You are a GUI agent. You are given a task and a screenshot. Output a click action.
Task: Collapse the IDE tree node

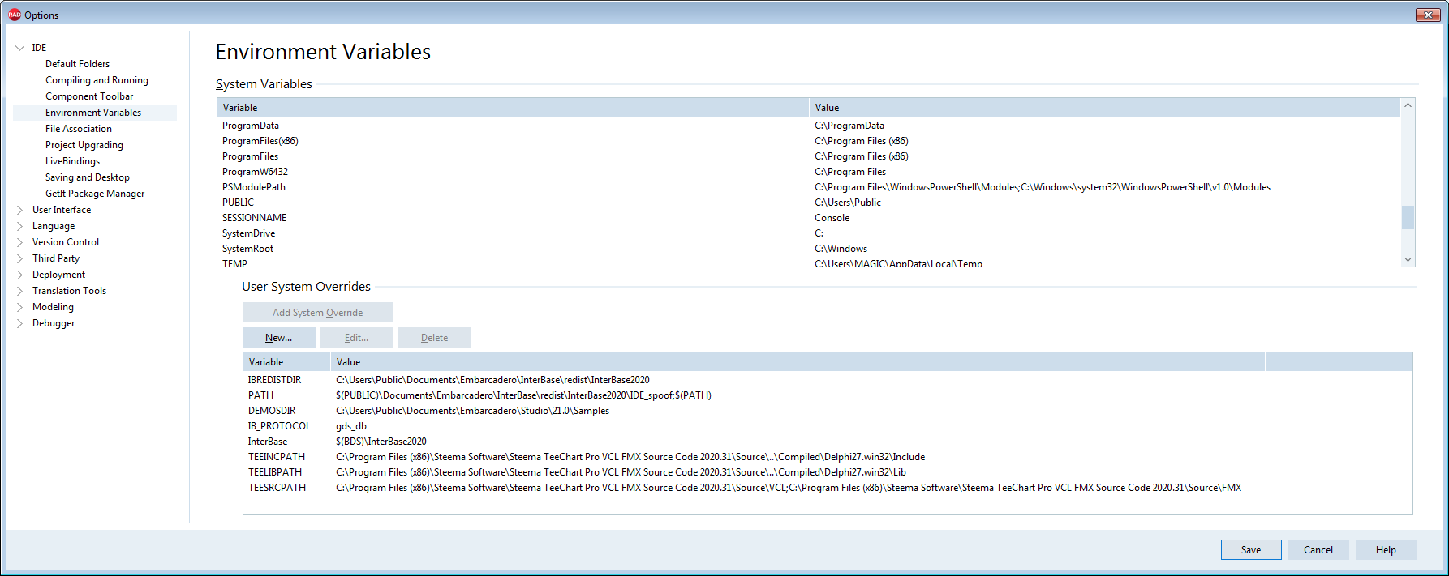pyautogui.click(x=19, y=48)
